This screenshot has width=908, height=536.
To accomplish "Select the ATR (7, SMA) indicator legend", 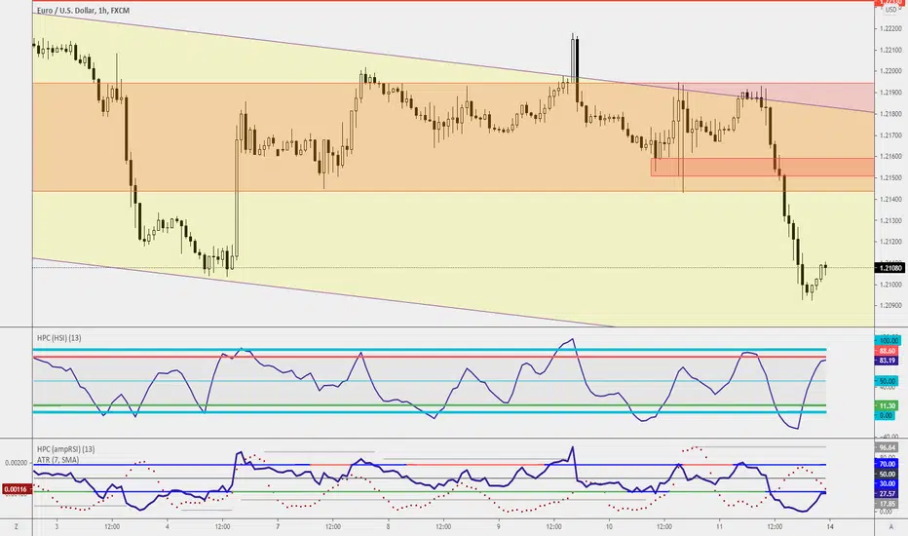I will (x=57, y=460).
